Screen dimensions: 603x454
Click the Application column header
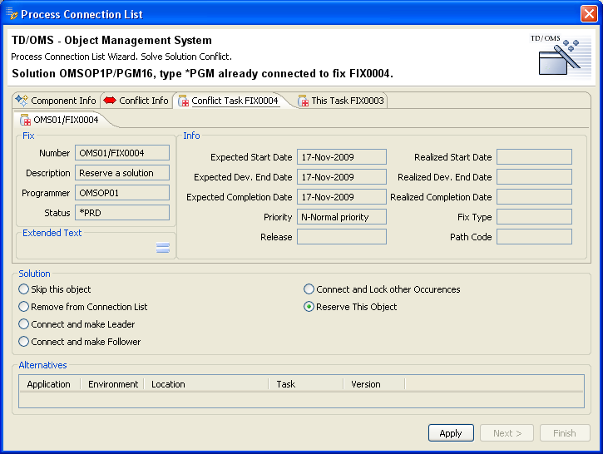[x=48, y=384]
